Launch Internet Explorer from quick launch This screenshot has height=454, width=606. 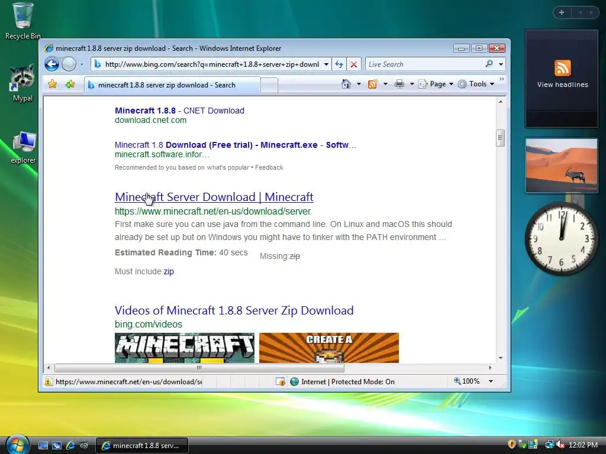pyautogui.click(x=70, y=446)
